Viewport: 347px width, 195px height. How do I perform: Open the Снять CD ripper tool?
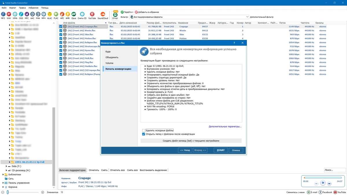(82, 14)
